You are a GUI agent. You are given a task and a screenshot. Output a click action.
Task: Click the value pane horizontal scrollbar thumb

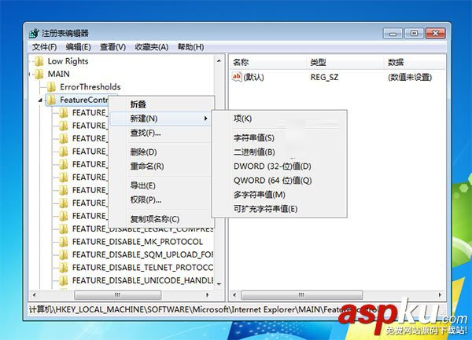pos(301,295)
